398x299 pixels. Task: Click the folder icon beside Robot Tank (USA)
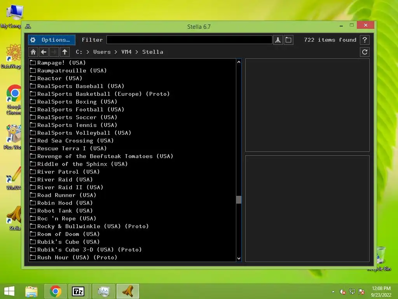click(x=33, y=211)
